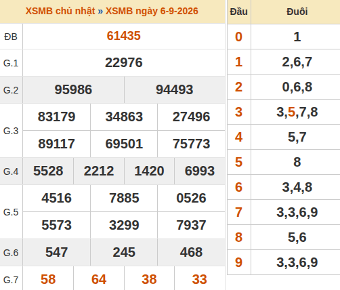Click G.3 number 83179
340x290 pixels.
(56, 117)
